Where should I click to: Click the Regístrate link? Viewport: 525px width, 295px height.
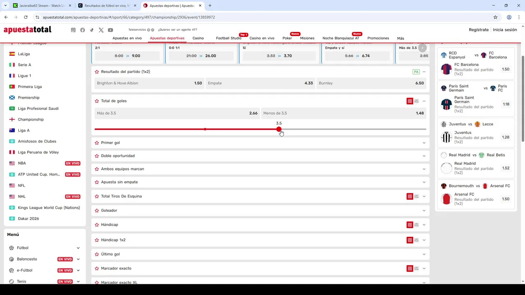coord(479,30)
